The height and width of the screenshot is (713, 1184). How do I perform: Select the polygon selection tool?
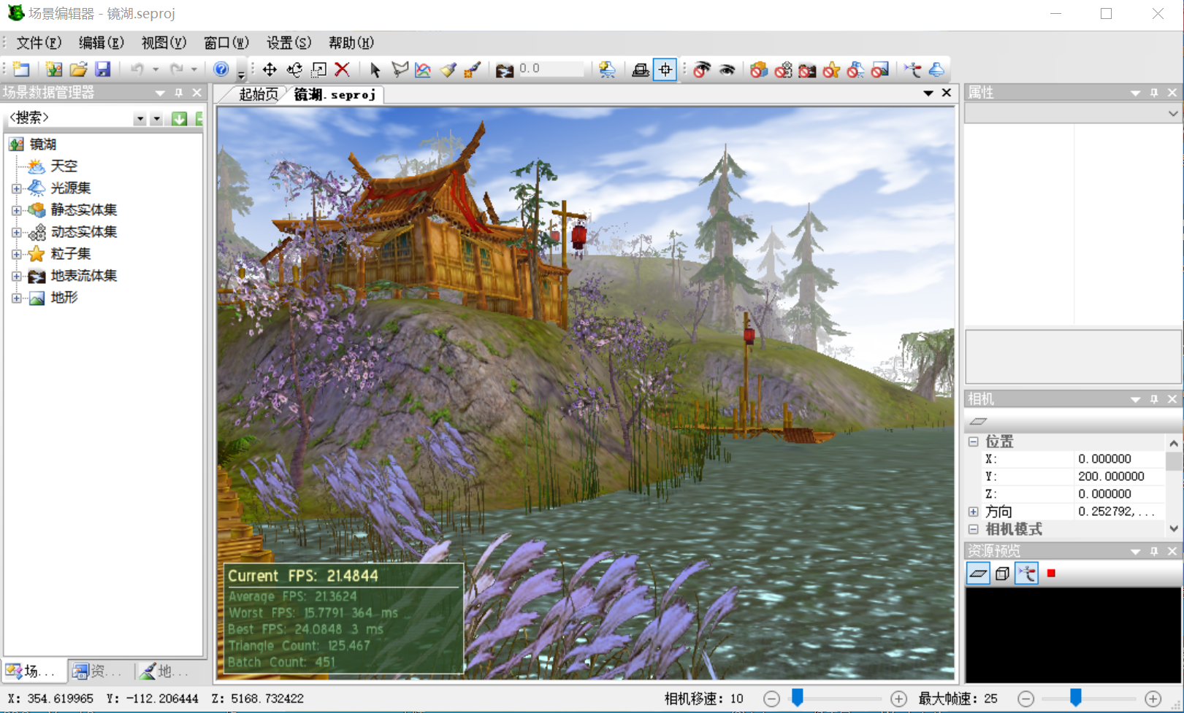(400, 69)
